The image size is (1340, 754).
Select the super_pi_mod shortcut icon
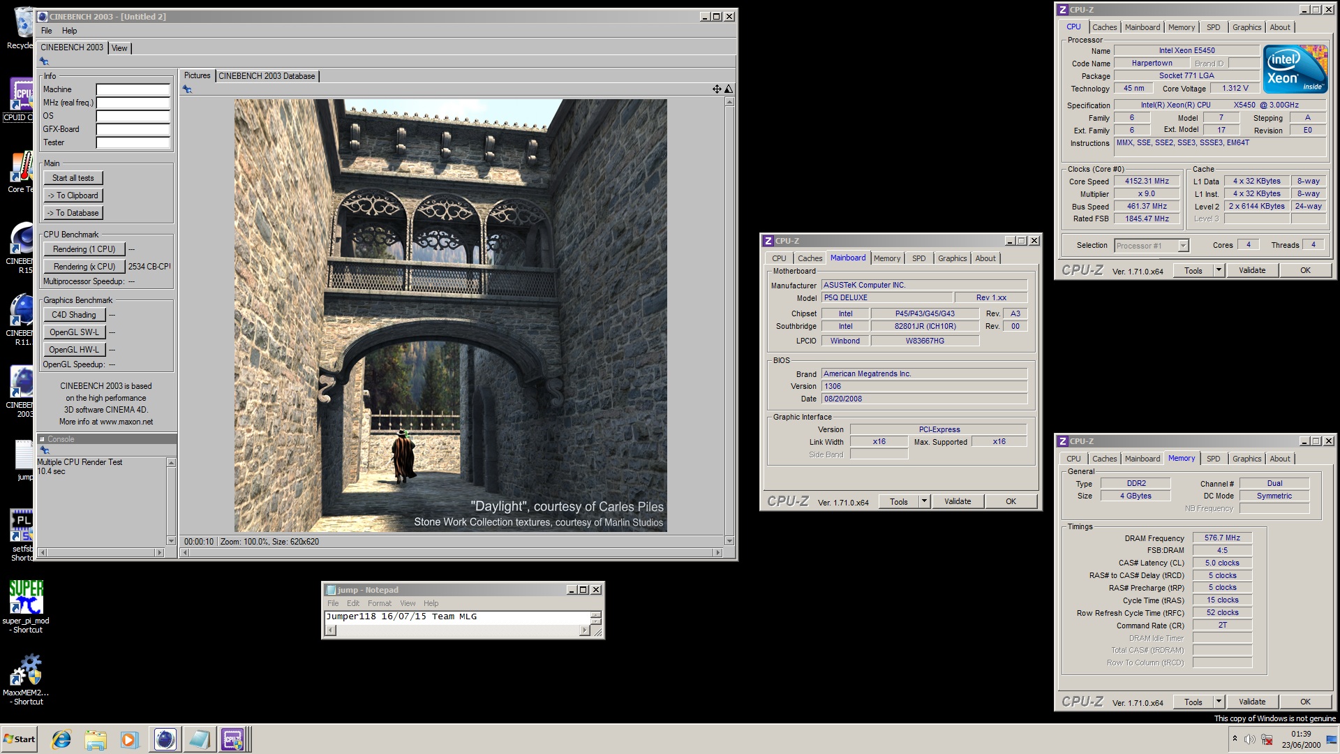[x=26, y=607]
